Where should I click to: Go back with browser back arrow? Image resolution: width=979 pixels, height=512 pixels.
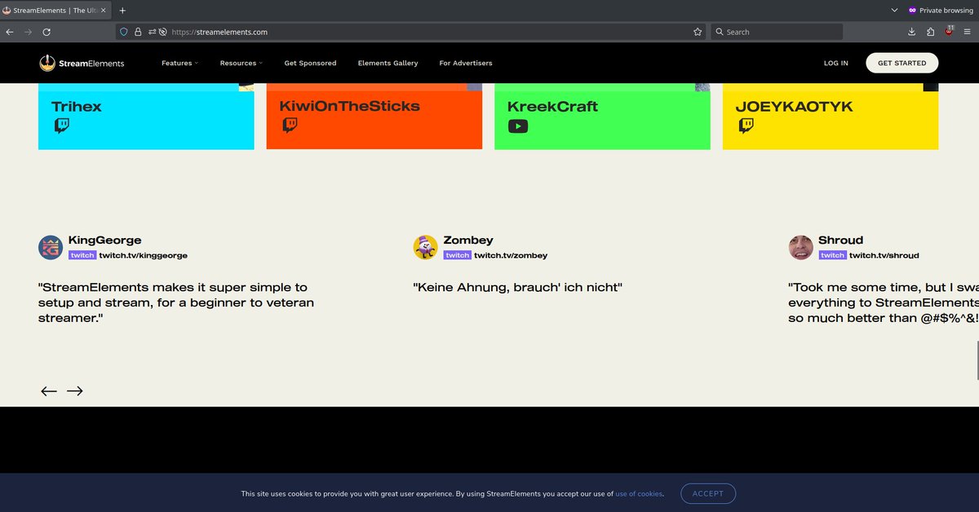(x=10, y=32)
